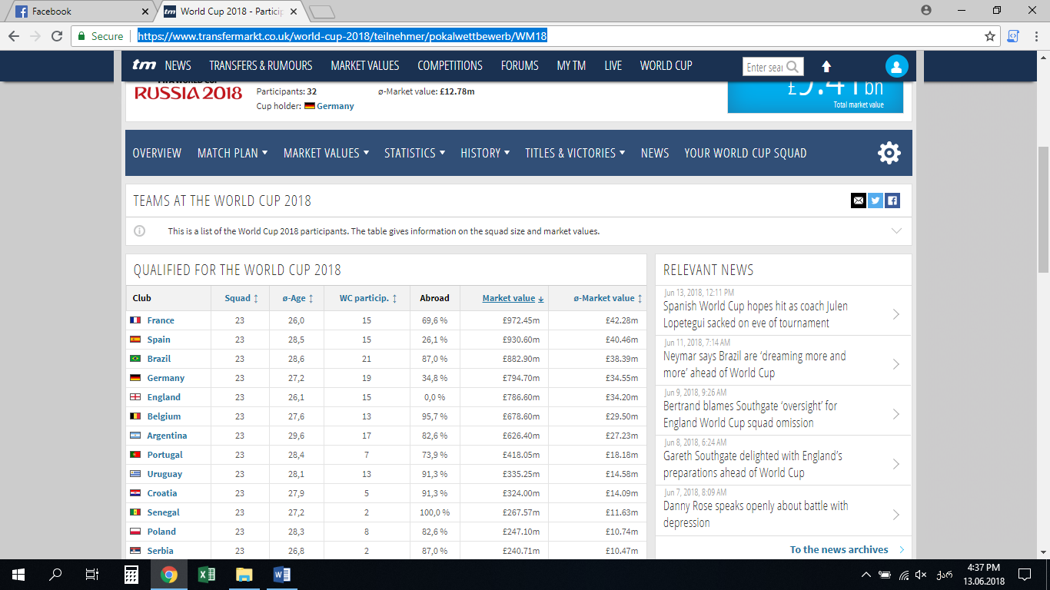Expand the info description chevron
Image resolution: width=1050 pixels, height=590 pixels.
click(895, 231)
